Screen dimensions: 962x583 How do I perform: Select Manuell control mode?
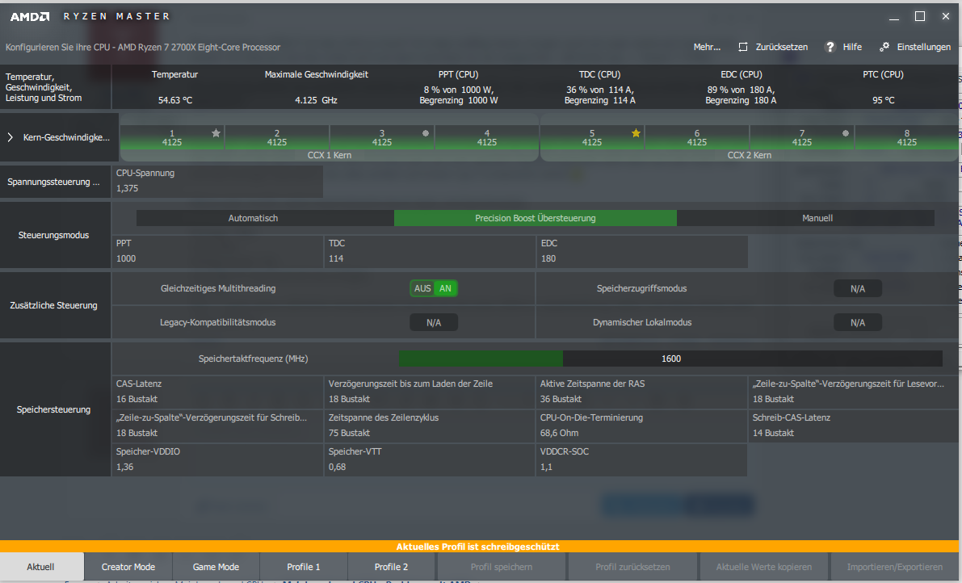pos(805,218)
